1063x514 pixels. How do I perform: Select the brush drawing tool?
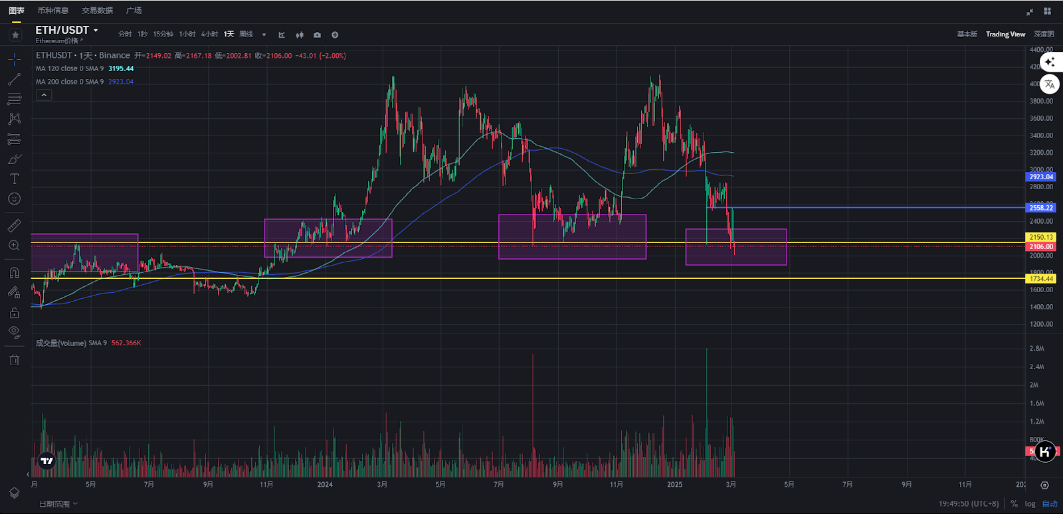pos(14,159)
